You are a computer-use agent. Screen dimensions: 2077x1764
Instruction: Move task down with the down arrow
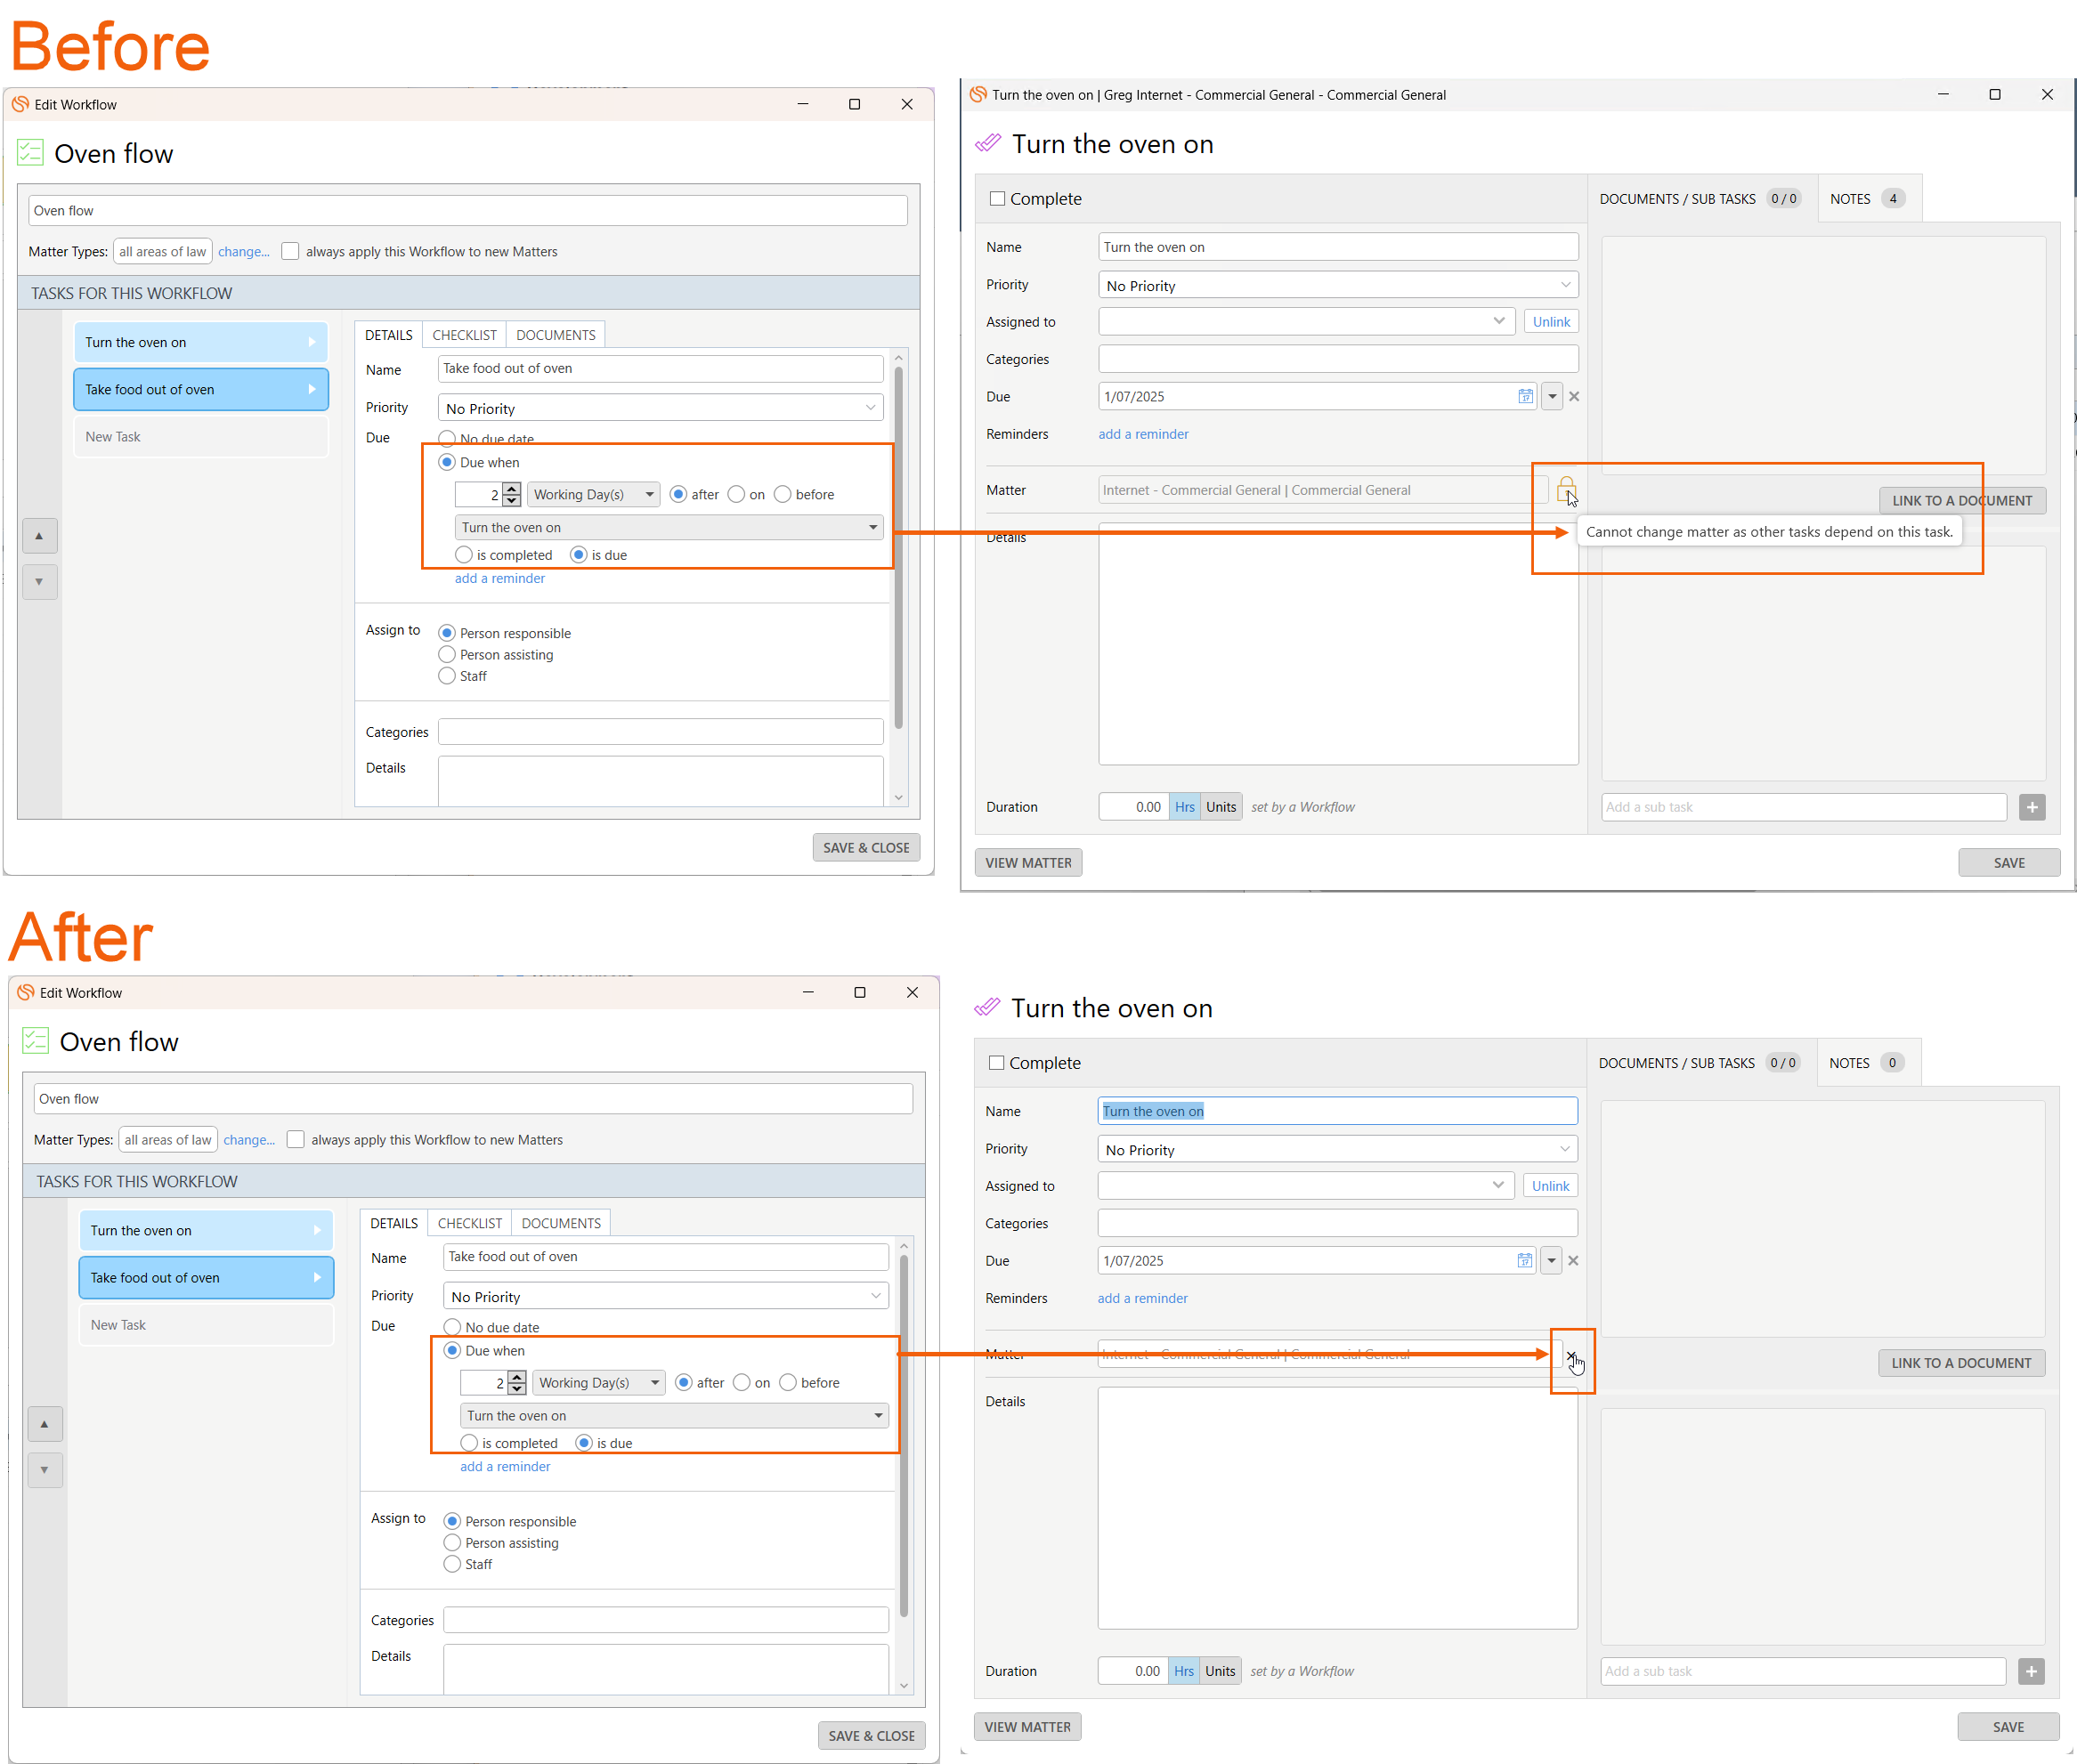point(39,582)
